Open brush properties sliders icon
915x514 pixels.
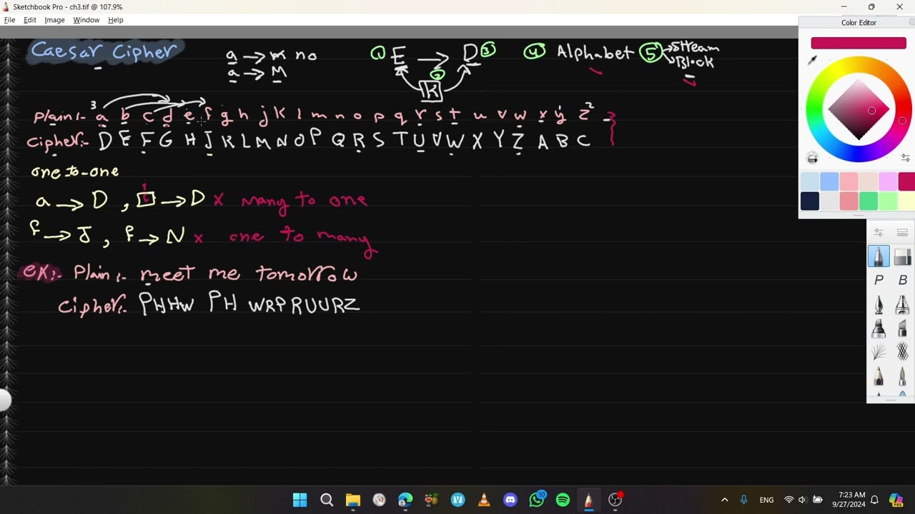click(x=879, y=233)
